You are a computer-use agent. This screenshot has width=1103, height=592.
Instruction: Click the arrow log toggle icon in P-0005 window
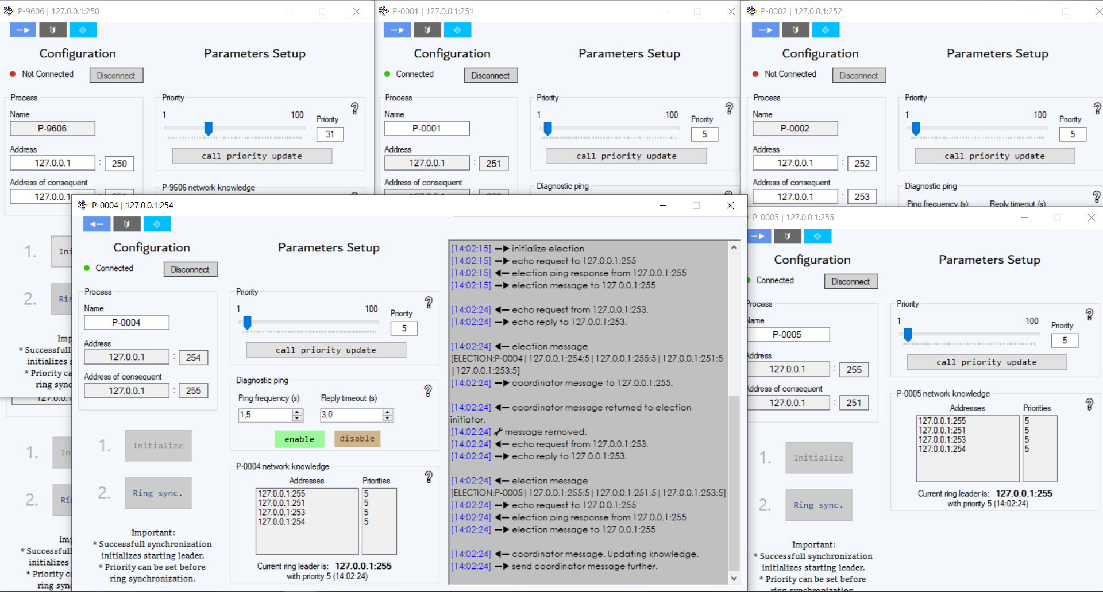point(758,236)
